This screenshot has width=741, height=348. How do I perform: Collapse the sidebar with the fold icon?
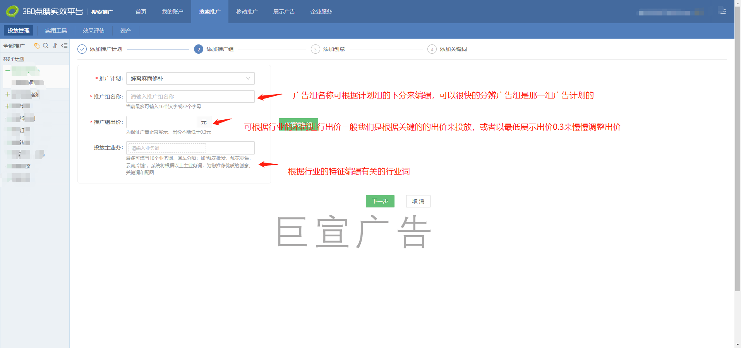(64, 46)
